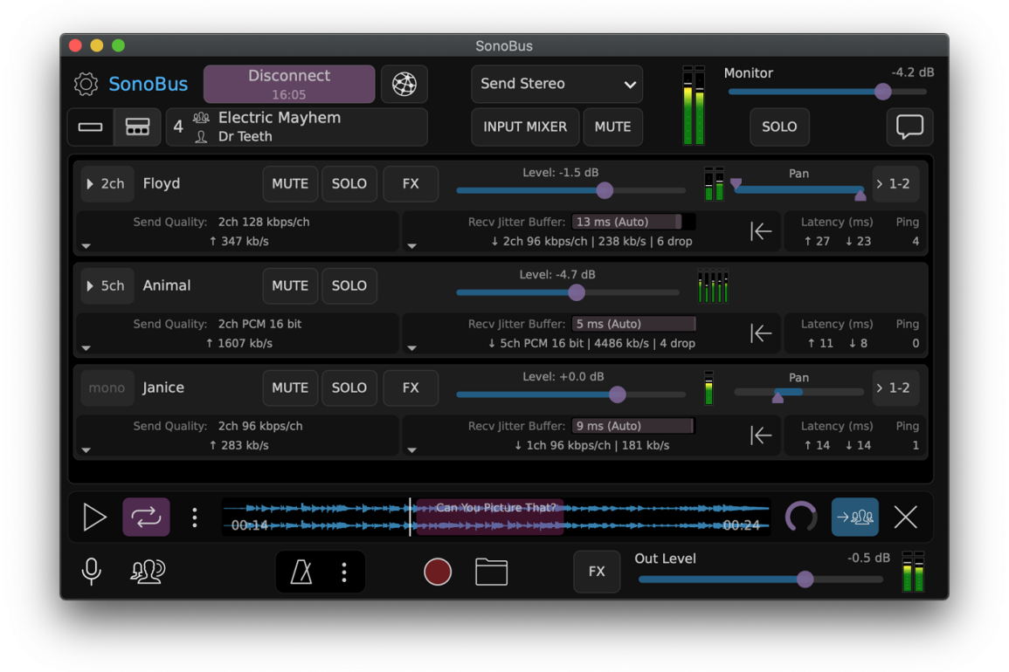
Task: Solo Animal's channel
Action: pos(349,285)
